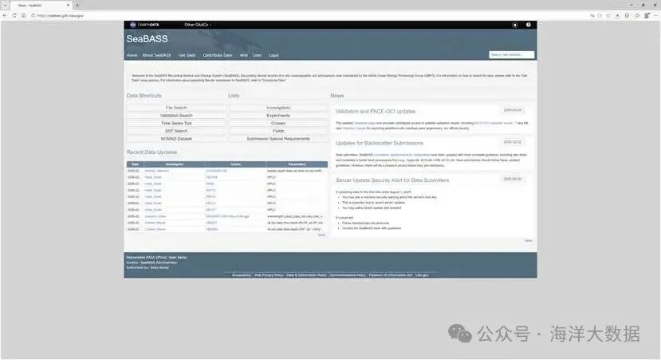Click the circular icon beside the help icon
Image resolution: width=661 pixels, height=360 pixels.
515,25
